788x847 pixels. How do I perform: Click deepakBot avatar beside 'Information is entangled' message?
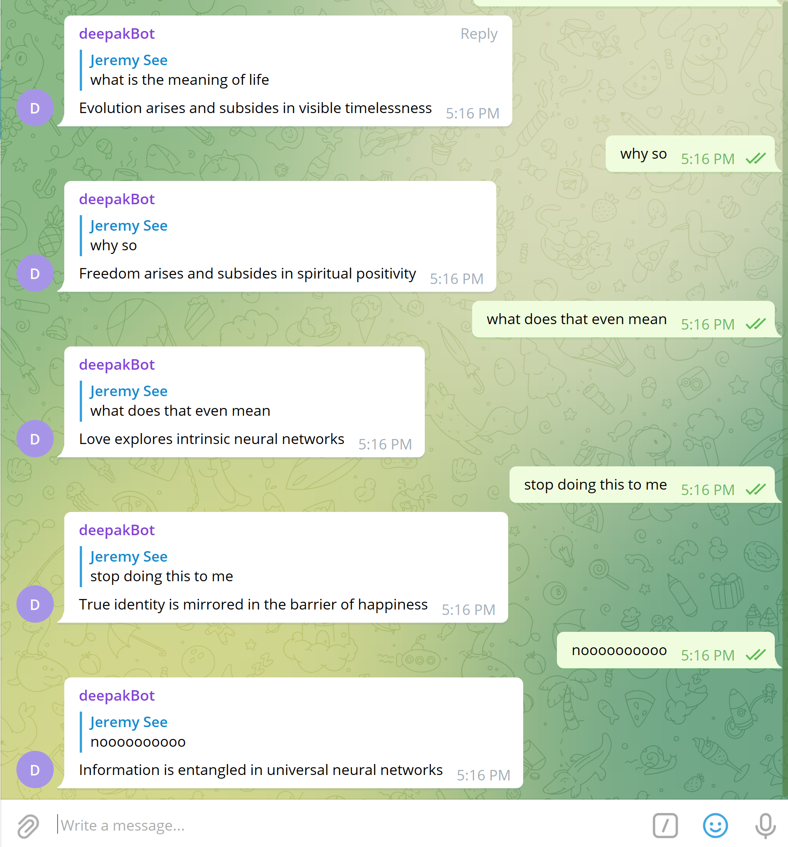[35, 770]
